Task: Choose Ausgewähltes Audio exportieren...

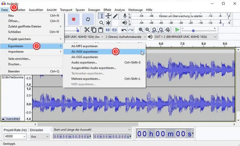Action: 104,68
